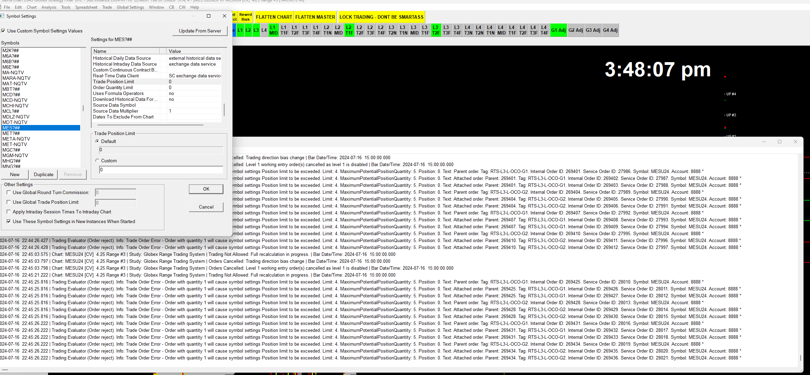Click the G4 Adj toolbar button
Viewport: 810px width, 375px height.
point(610,30)
